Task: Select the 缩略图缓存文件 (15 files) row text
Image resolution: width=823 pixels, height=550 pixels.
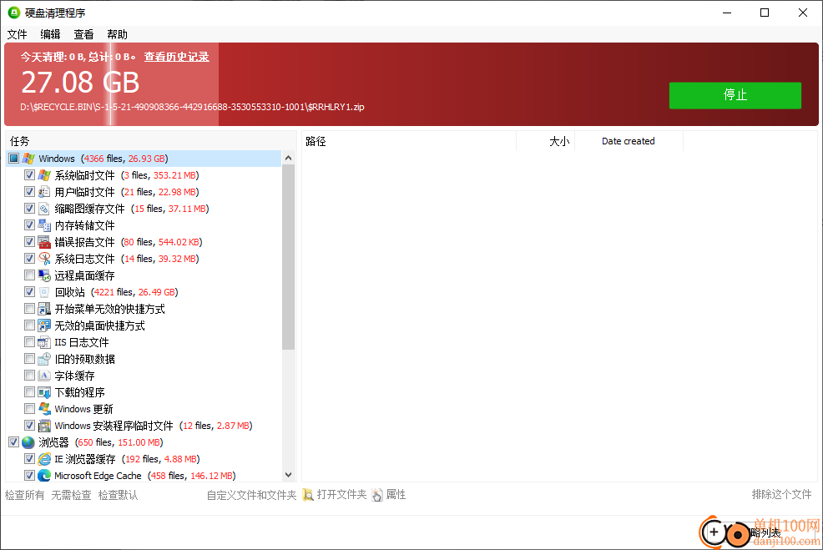Action: pos(132,209)
